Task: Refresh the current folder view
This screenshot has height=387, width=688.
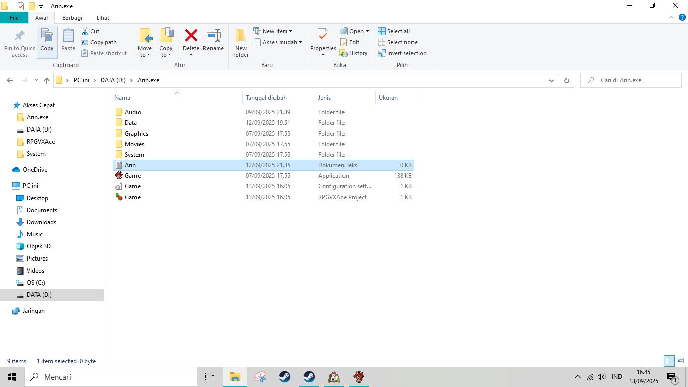Action: tap(567, 80)
